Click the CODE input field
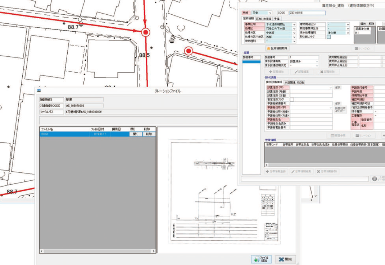The height and width of the screenshot is (265, 385). pyautogui.click(x=307, y=13)
